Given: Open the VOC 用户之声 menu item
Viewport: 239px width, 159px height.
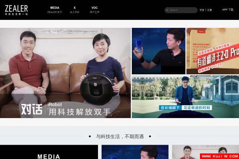Looking at the screenshot, I should 94,10.
